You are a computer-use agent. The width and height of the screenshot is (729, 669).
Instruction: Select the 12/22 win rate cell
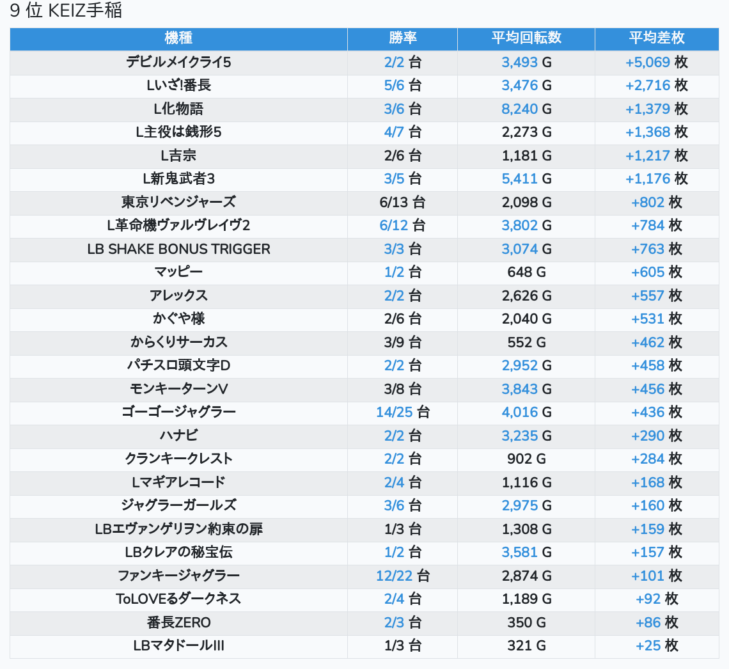coord(395,576)
